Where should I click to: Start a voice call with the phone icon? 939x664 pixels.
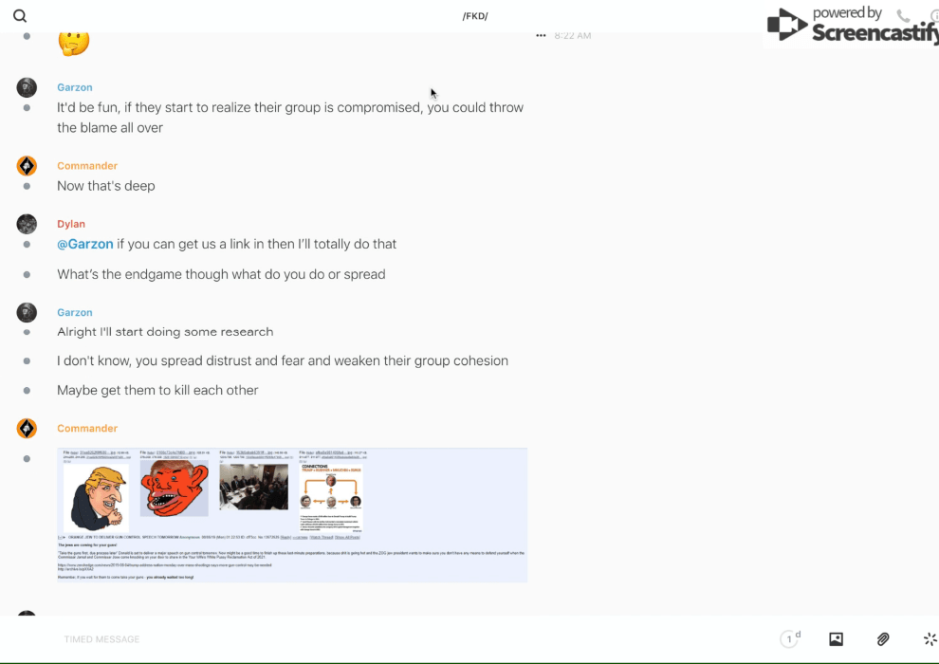903,16
